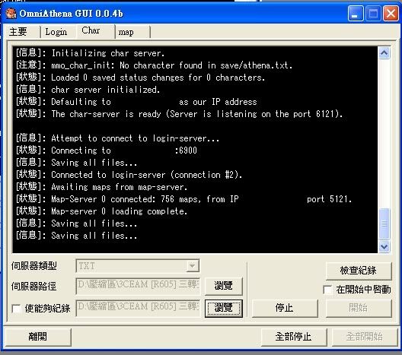
Task: Toggle the 使能夠紀錄 checkbox
Action: click(x=17, y=309)
